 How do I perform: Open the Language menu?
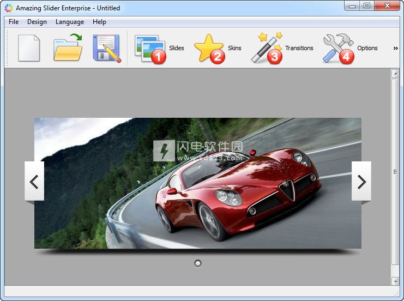(70, 22)
